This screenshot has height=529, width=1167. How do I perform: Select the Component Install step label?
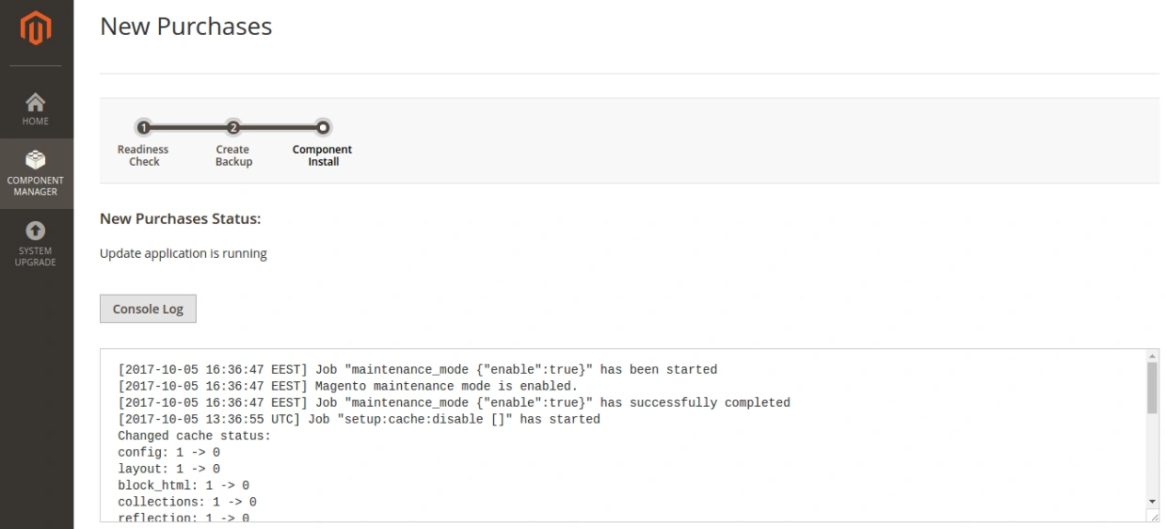[x=322, y=155]
